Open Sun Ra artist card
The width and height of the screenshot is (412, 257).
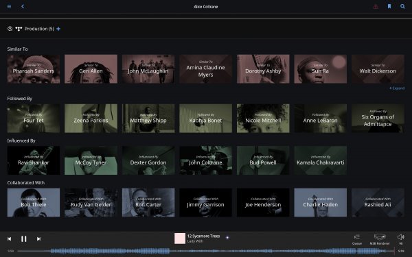tap(320, 69)
